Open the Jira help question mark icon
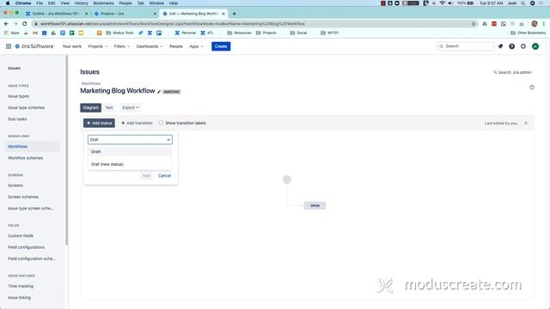Viewport: 550px width, 309px height. [x=512, y=46]
